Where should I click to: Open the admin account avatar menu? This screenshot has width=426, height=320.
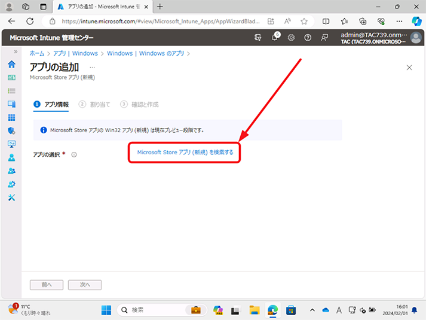pyautogui.click(x=416, y=38)
